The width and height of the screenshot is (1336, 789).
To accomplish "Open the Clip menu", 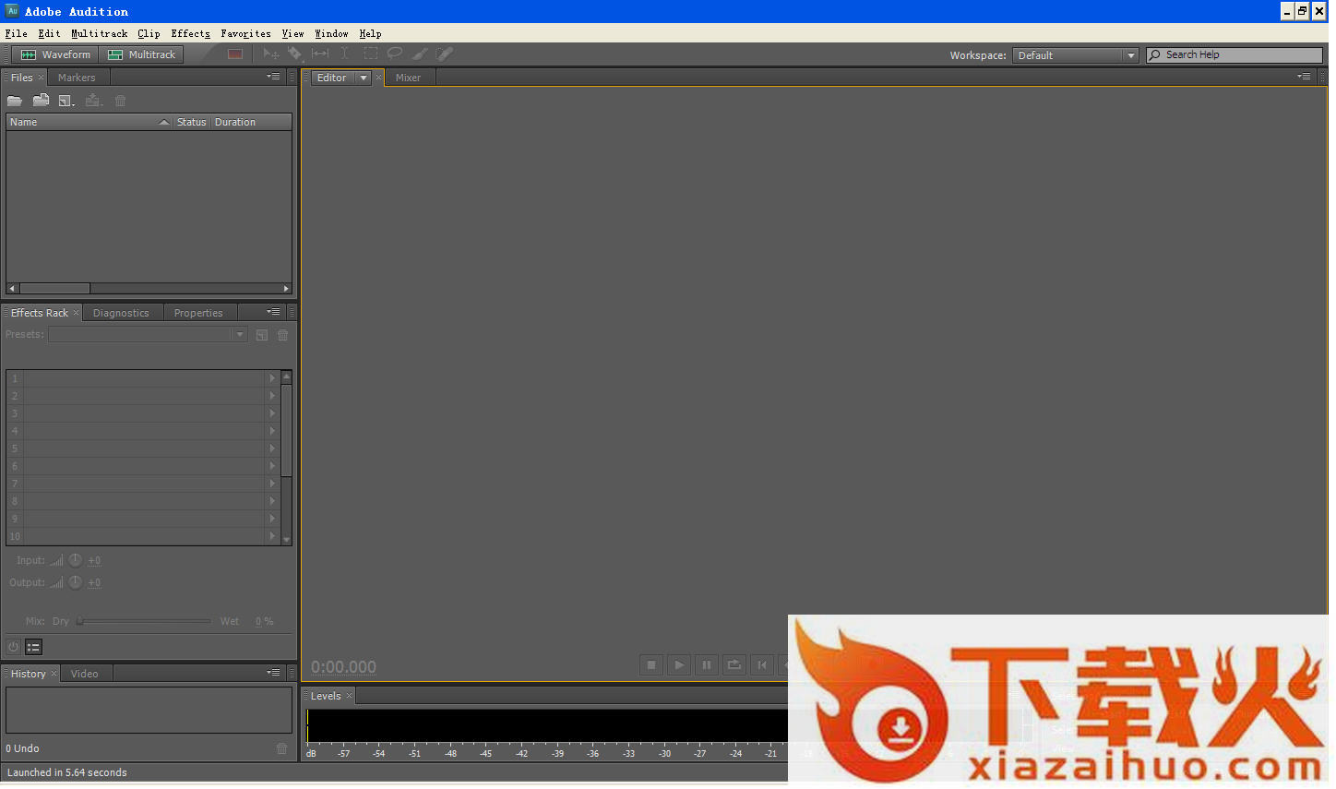I will (x=149, y=33).
